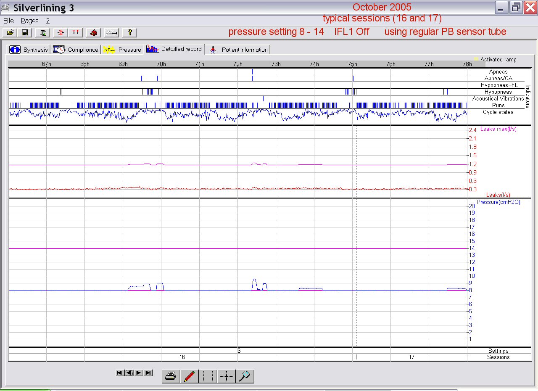Viewport: 538px width, 391px height.
Task: Click the reports pages toolbar icon
Action: point(42,32)
